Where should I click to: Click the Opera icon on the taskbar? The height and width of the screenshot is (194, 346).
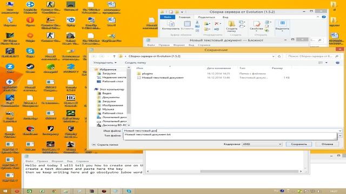tap(17, 191)
